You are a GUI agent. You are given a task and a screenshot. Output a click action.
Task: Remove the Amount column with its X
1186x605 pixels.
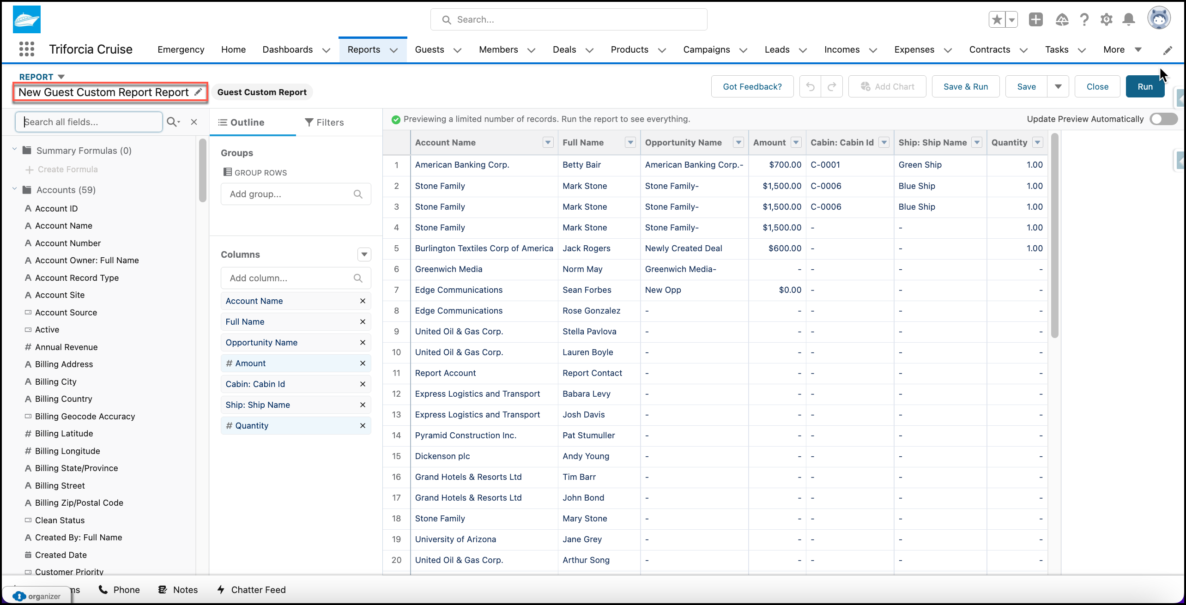click(363, 363)
